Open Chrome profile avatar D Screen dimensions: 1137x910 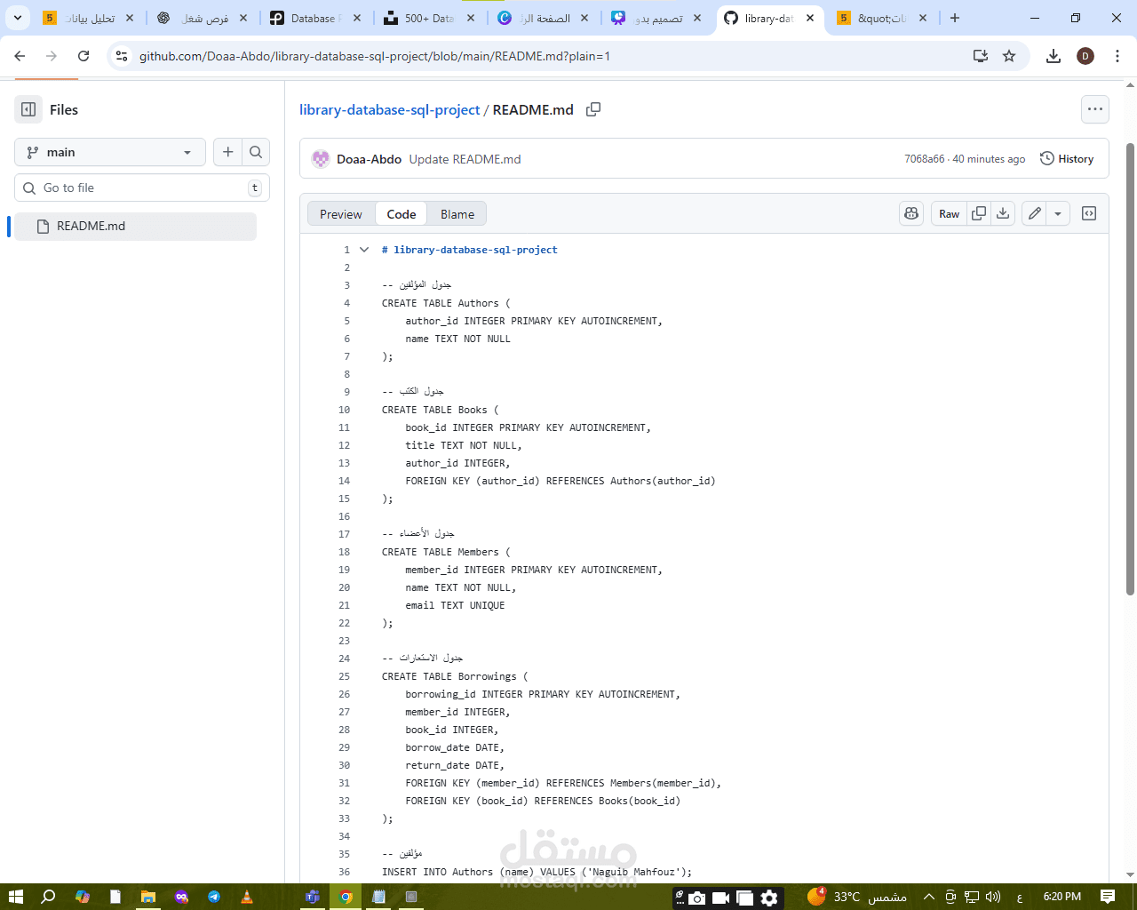click(1085, 56)
